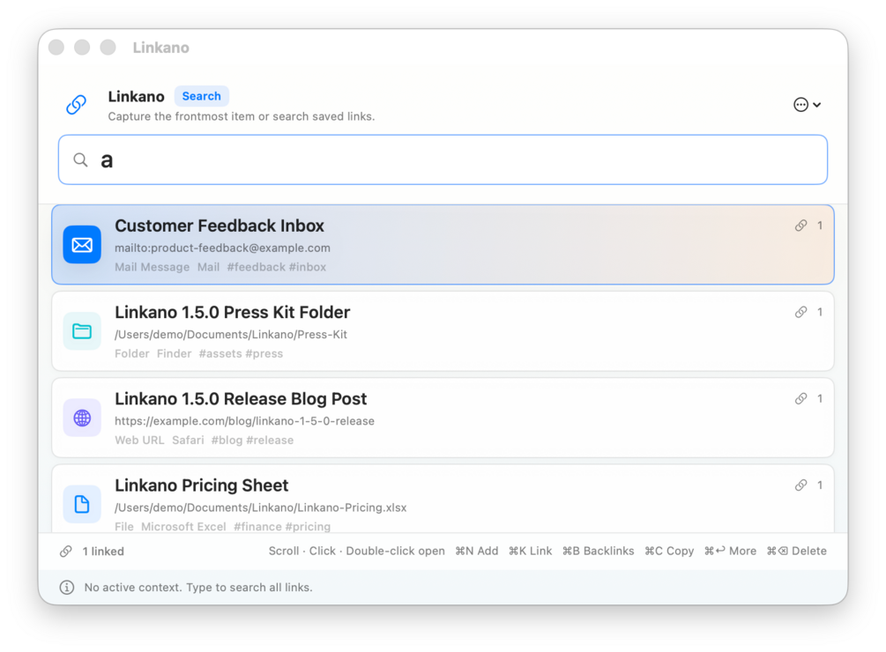Image resolution: width=886 pixels, height=652 pixels.
Task: Click the '#finance #pricing' tags
Action: pyautogui.click(x=282, y=527)
